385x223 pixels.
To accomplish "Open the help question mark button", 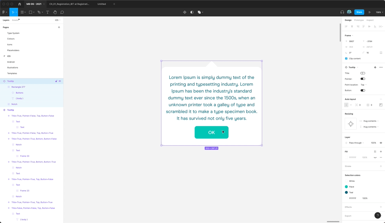I will (377, 215).
